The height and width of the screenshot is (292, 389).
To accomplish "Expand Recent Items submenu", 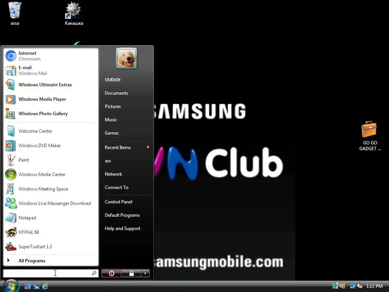I will pyautogui.click(x=127, y=147).
